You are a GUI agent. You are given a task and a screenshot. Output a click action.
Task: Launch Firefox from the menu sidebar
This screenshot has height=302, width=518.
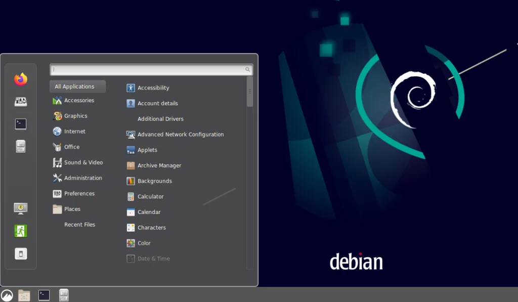[x=20, y=79]
